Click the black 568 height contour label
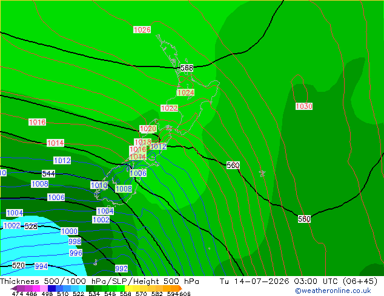This screenshot has height=296, width=384. pos(187,68)
